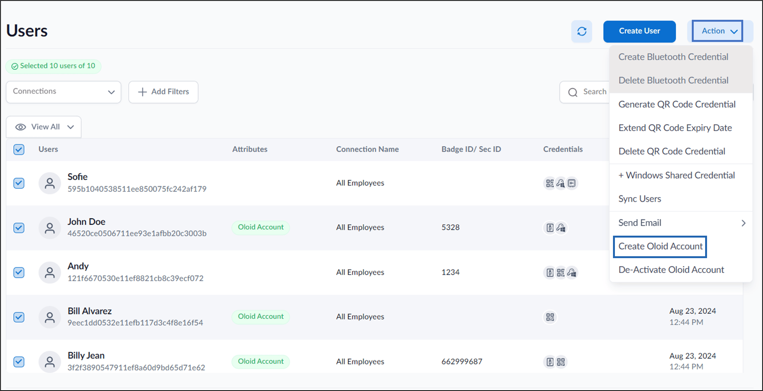Click the badge credential icon for Billy Jean
763x391 pixels.
(550, 362)
